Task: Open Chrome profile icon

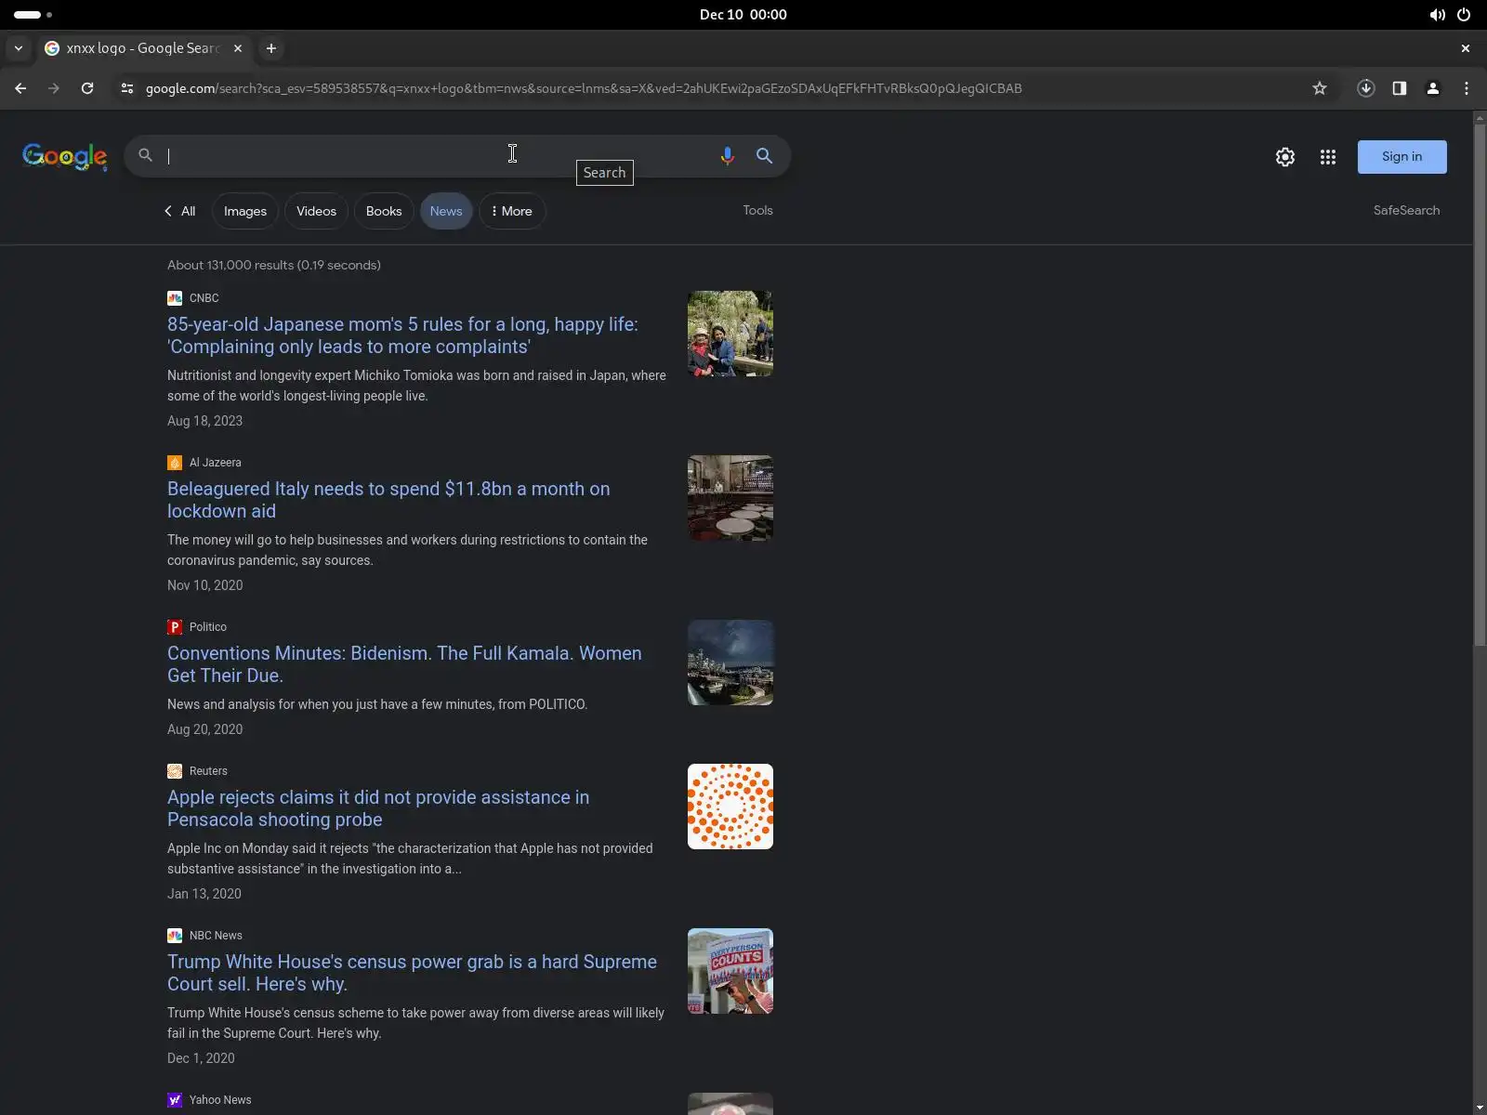Action: pos(1433,88)
